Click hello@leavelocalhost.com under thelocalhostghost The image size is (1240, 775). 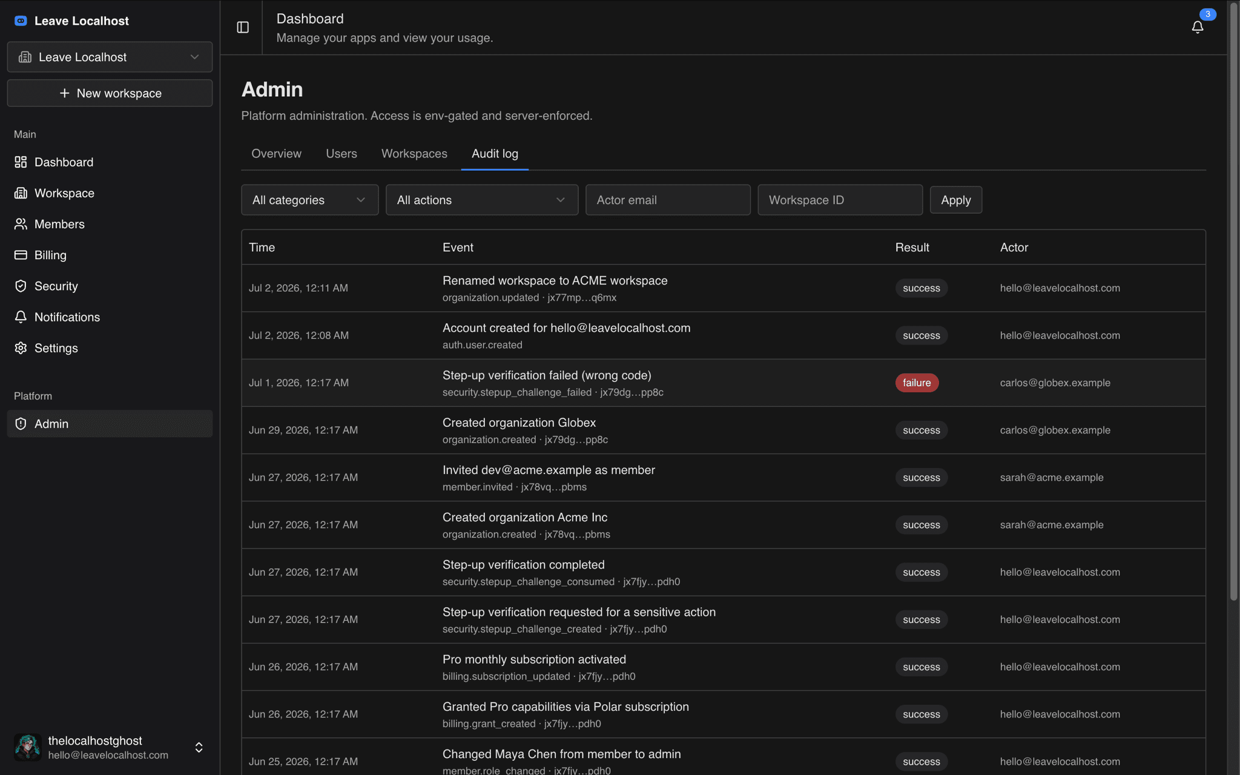pyautogui.click(x=108, y=756)
